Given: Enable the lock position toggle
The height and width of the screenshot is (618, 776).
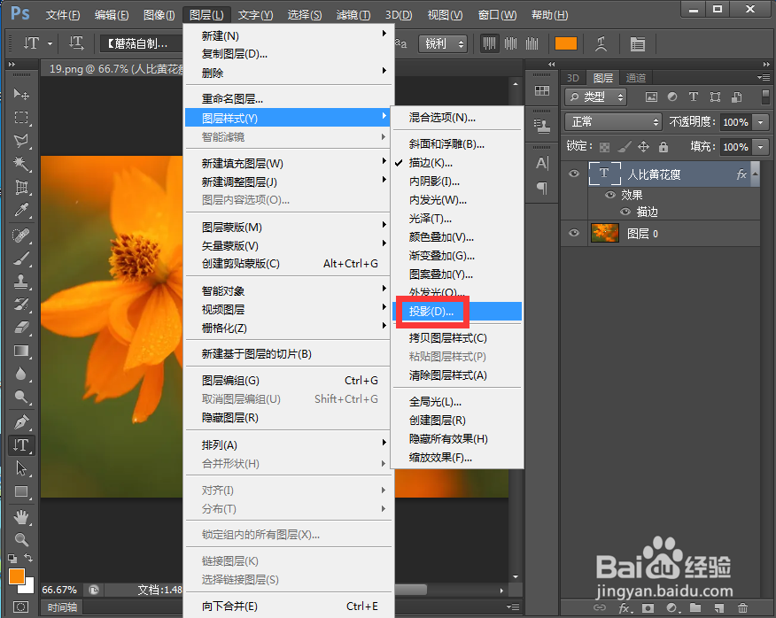Looking at the screenshot, I should 644,147.
